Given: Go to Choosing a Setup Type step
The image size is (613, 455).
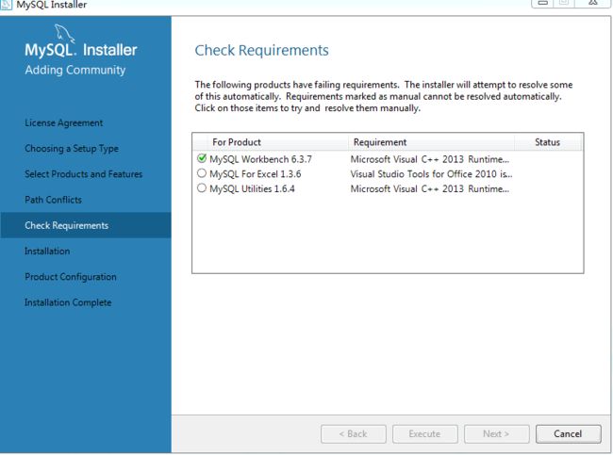Looking at the screenshot, I should coord(72,149).
